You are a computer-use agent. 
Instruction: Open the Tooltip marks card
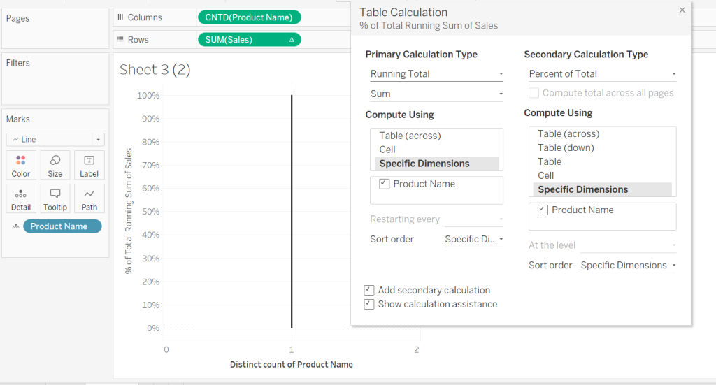tap(55, 199)
